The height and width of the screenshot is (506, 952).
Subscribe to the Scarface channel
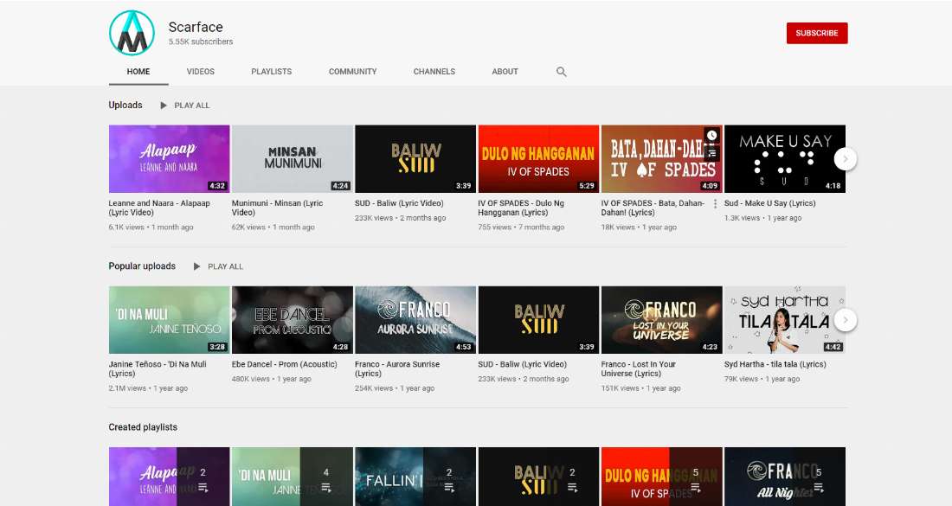817,34
